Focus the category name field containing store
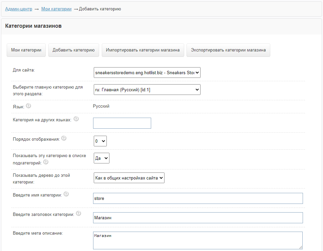Screen dimensions: 323x251 [198, 198]
